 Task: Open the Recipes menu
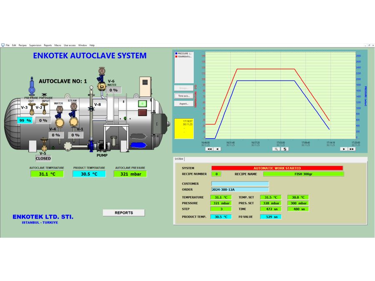22,45
